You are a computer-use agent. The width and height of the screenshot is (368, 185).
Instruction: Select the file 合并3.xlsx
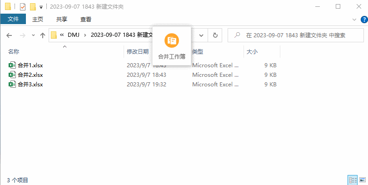(x=30, y=85)
